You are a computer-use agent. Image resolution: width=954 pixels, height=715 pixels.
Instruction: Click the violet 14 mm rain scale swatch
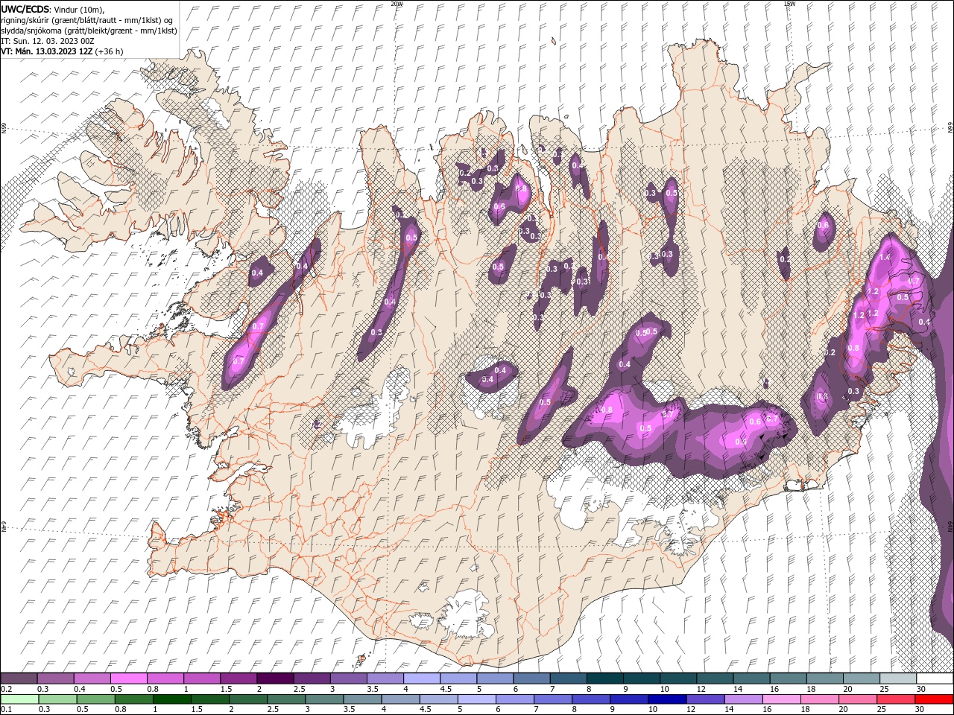[744, 699]
